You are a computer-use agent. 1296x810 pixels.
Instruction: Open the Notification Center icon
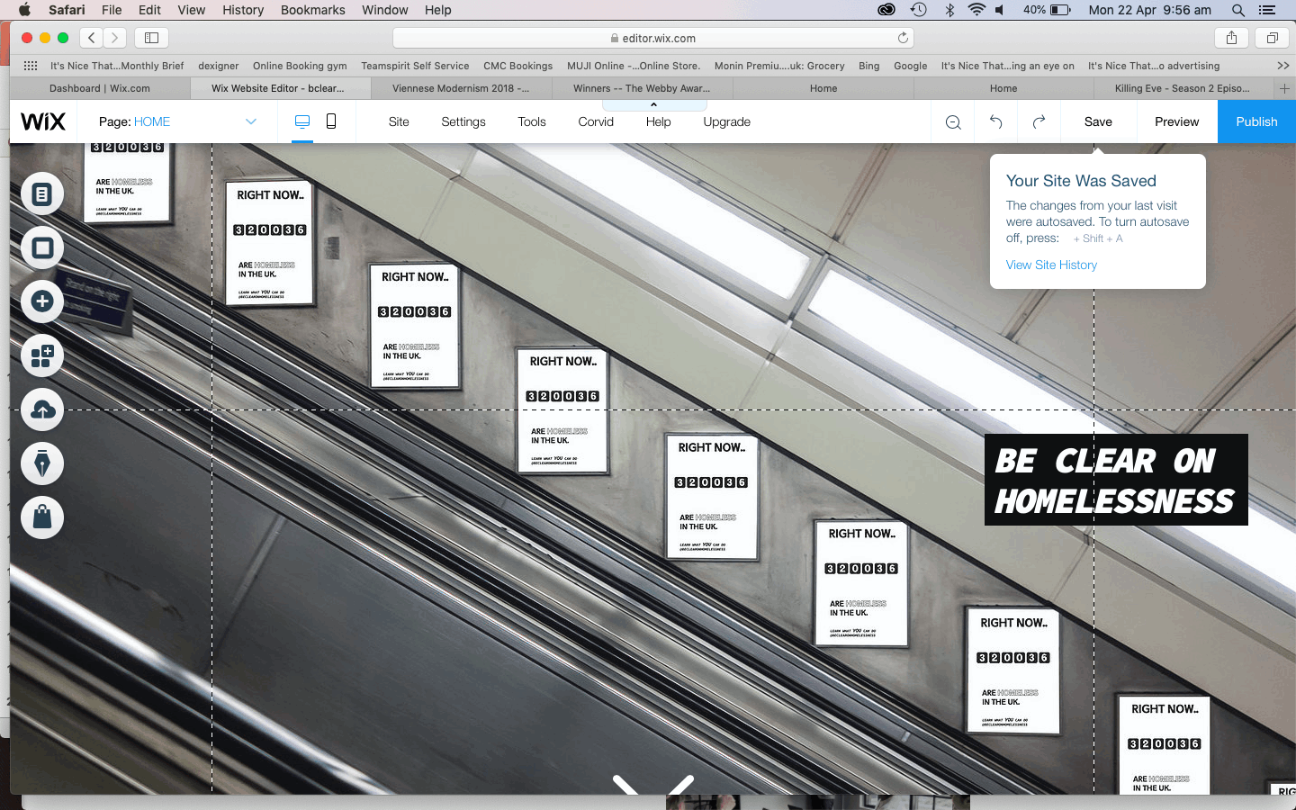(x=1267, y=10)
